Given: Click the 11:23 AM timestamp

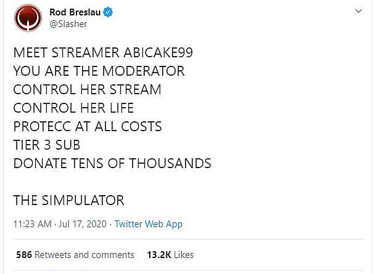Looking at the screenshot, I should click(32, 224).
